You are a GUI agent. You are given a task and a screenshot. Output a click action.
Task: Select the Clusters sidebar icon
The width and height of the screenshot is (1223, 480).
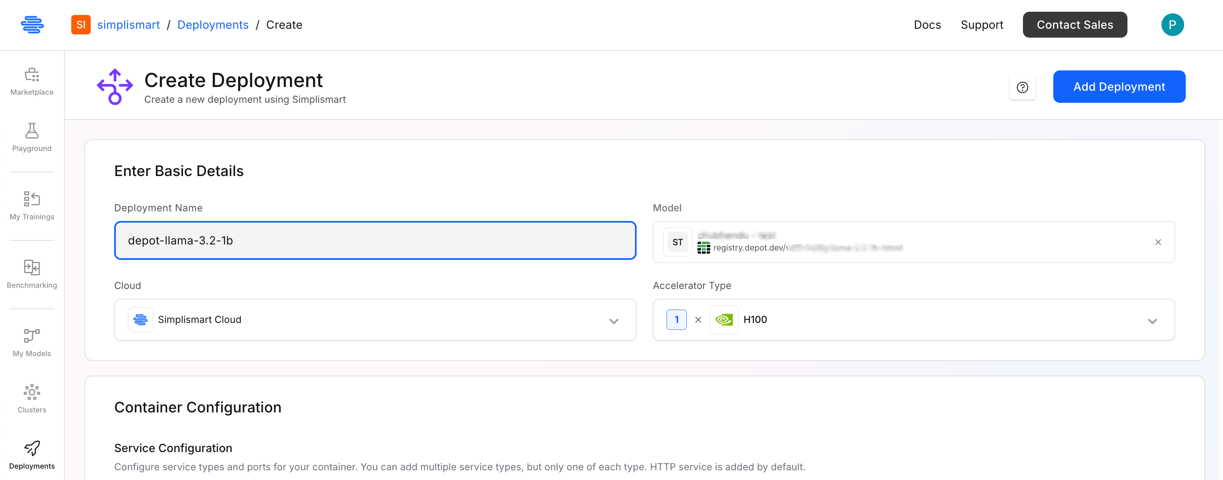pos(31,397)
